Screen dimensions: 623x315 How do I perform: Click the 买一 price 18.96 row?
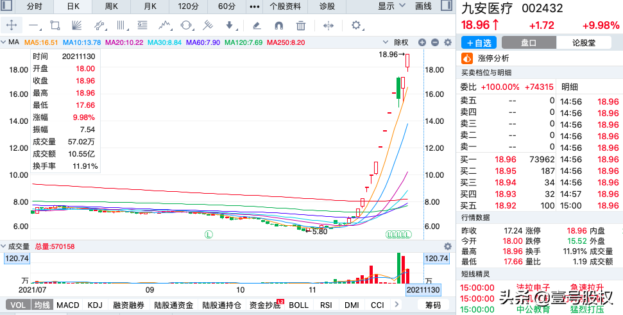point(508,160)
